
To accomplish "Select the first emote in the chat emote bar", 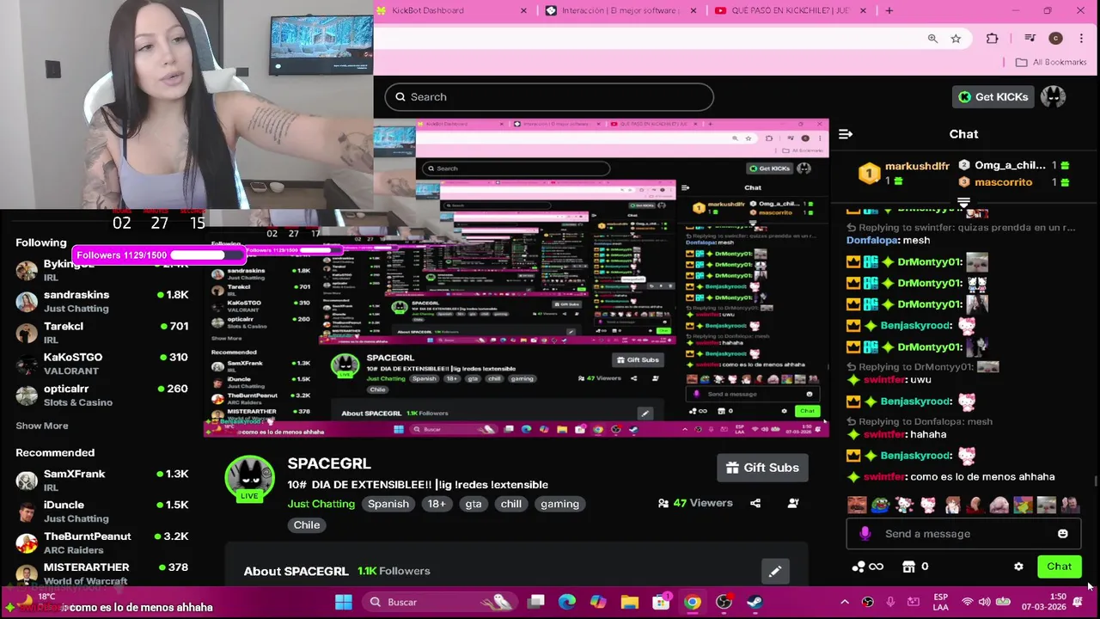I will tap(857, 506).
